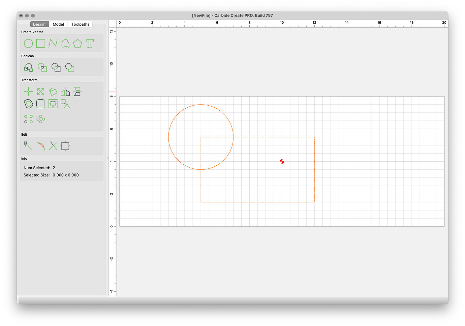The width and height of the screenshot is (465, 326).
Task: Mirror selection across vertical axis
Action: [65, 91]
